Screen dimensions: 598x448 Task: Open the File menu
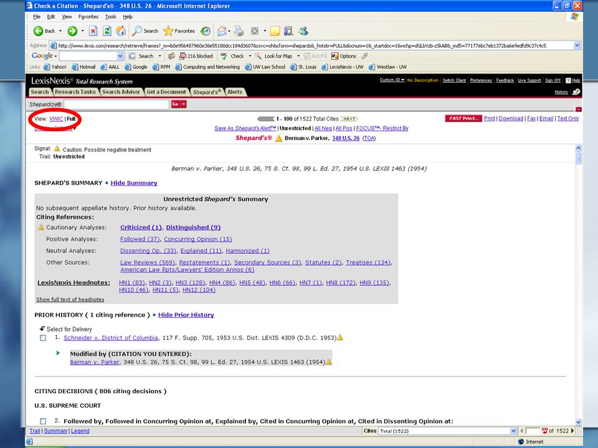(37, 17)
